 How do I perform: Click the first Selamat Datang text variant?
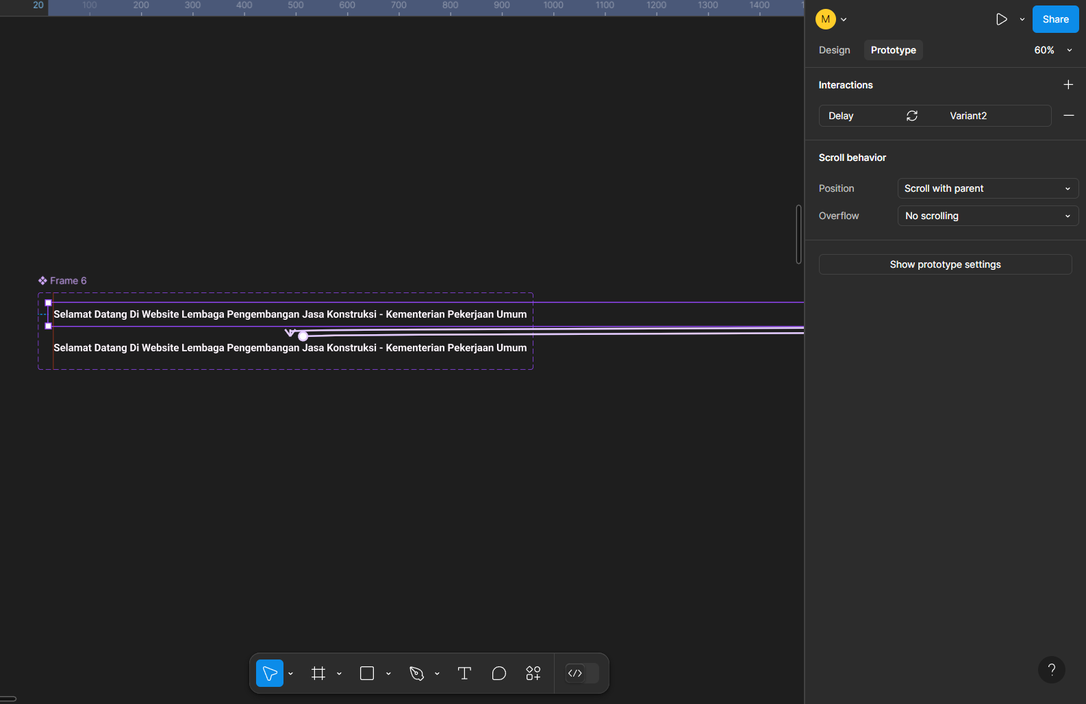[290, 314]
